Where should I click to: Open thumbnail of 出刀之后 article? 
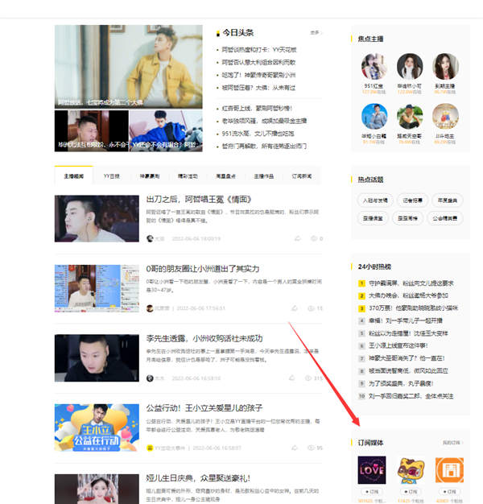click(97, 218)
